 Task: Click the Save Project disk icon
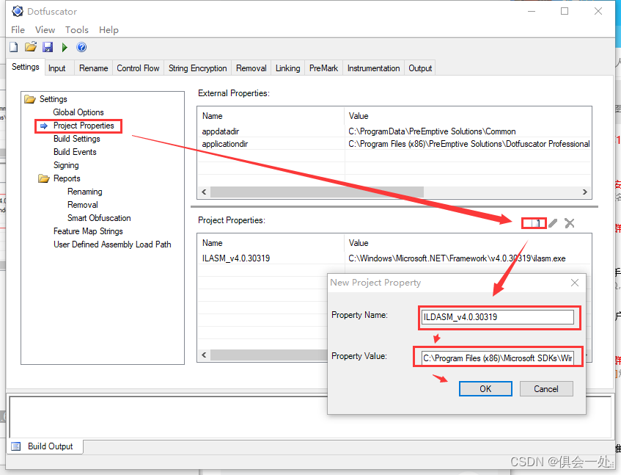tap(48, 47)
